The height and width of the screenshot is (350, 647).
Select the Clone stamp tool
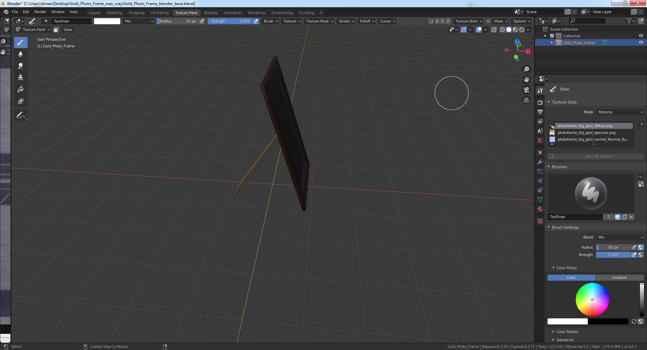[x=21, y=77]
